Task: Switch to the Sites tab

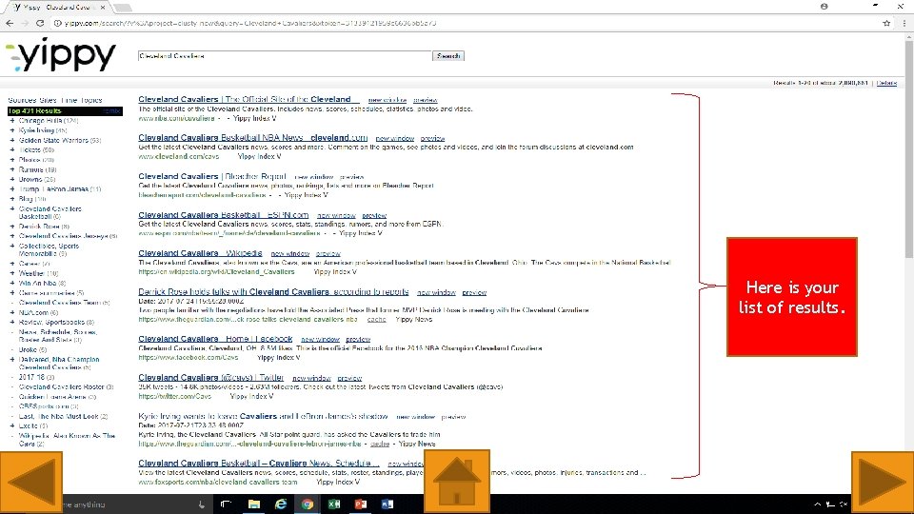Action: (50, 100)
